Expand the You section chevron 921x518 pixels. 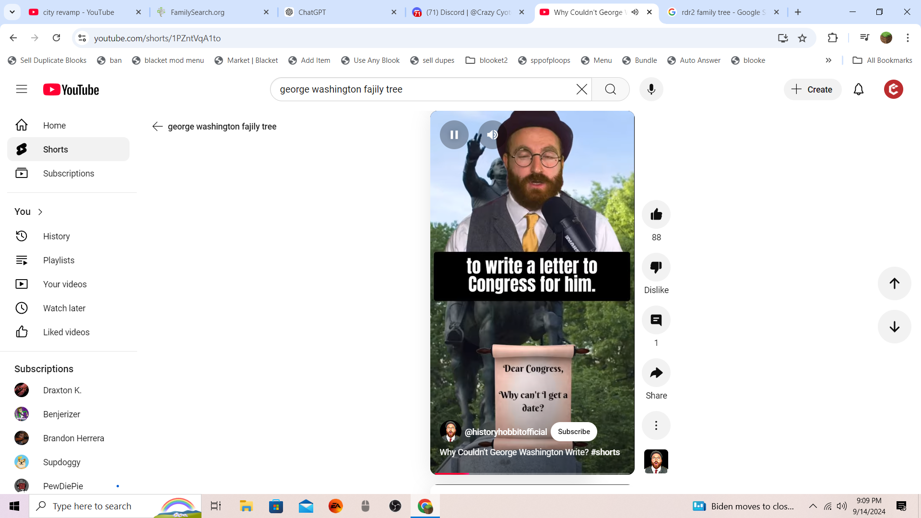[x=40, y=212]
